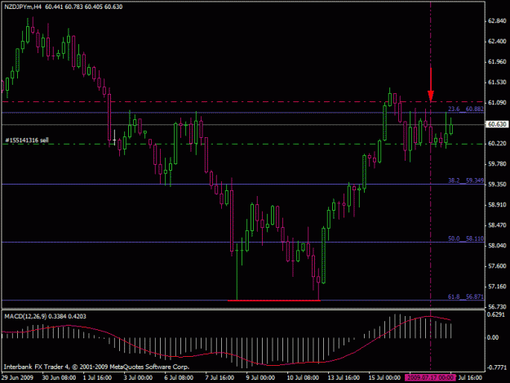Click the 29 Jun 2009 time axis label

pyautogui.click(x=17, y=378)
